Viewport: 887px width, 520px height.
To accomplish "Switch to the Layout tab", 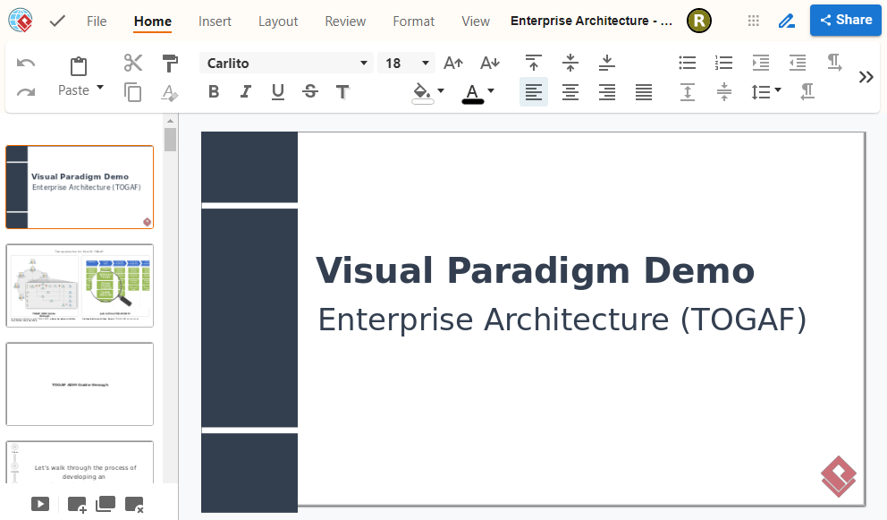I will pos(278,21).
